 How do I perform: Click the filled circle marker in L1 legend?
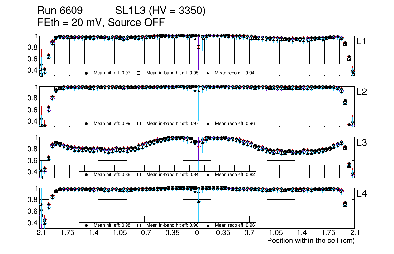click(86, 73)
